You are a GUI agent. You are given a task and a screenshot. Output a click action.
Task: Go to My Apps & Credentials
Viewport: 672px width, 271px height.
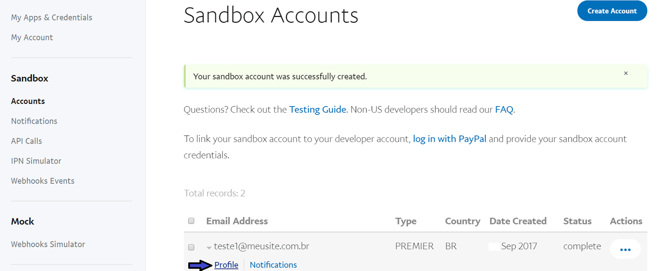(52, 18)
